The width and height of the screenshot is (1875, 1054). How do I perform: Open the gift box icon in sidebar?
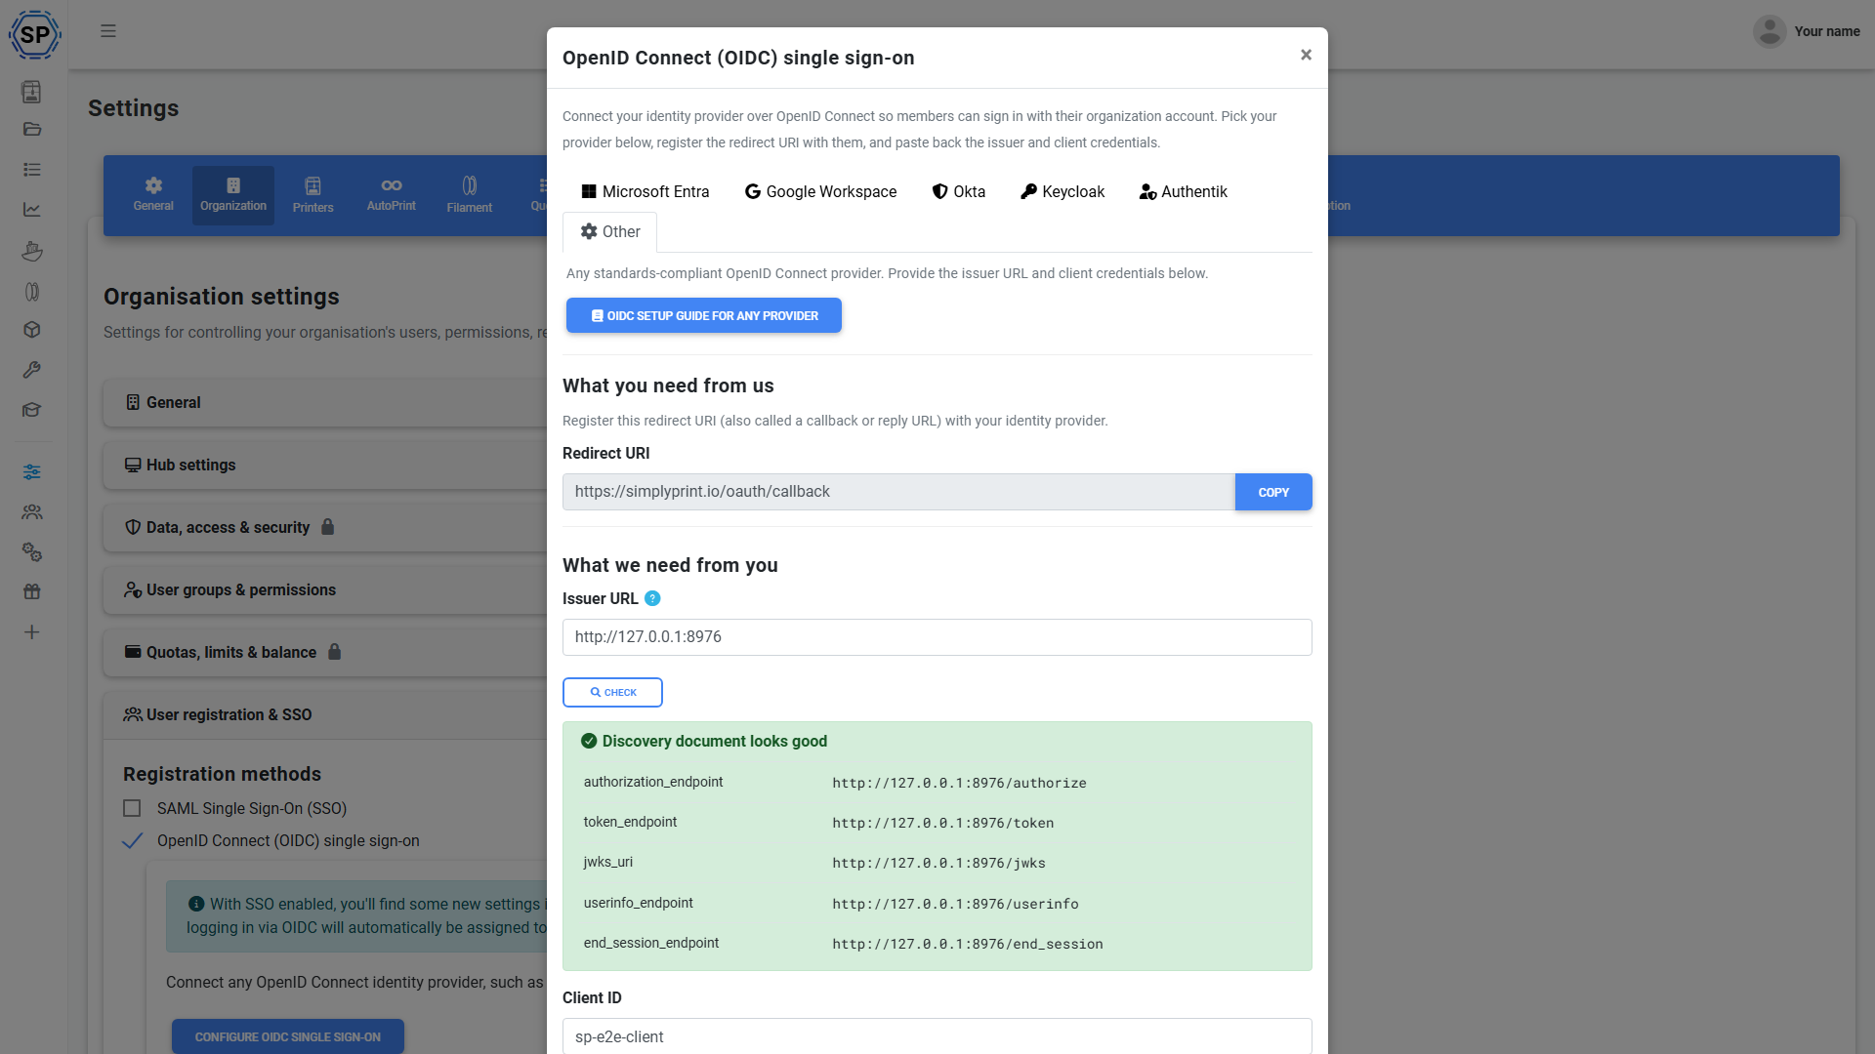32,591
